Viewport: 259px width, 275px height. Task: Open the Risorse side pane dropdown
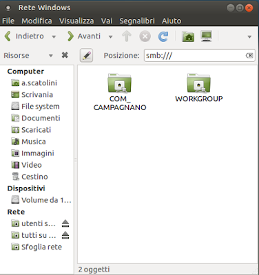tap(51, 56)
